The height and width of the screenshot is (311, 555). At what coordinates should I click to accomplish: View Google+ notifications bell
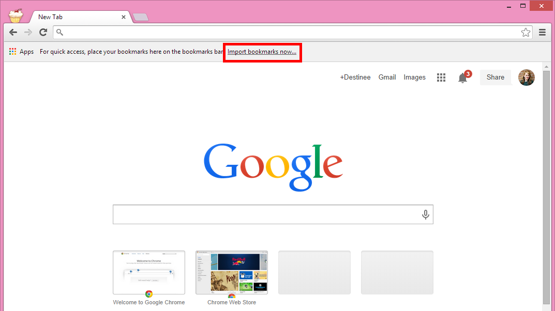462,77
